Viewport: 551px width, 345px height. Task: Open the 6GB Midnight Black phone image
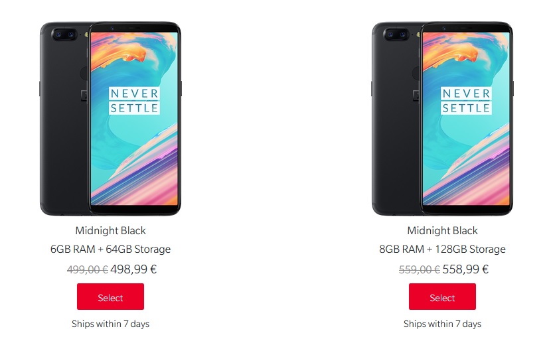point(110,119)
